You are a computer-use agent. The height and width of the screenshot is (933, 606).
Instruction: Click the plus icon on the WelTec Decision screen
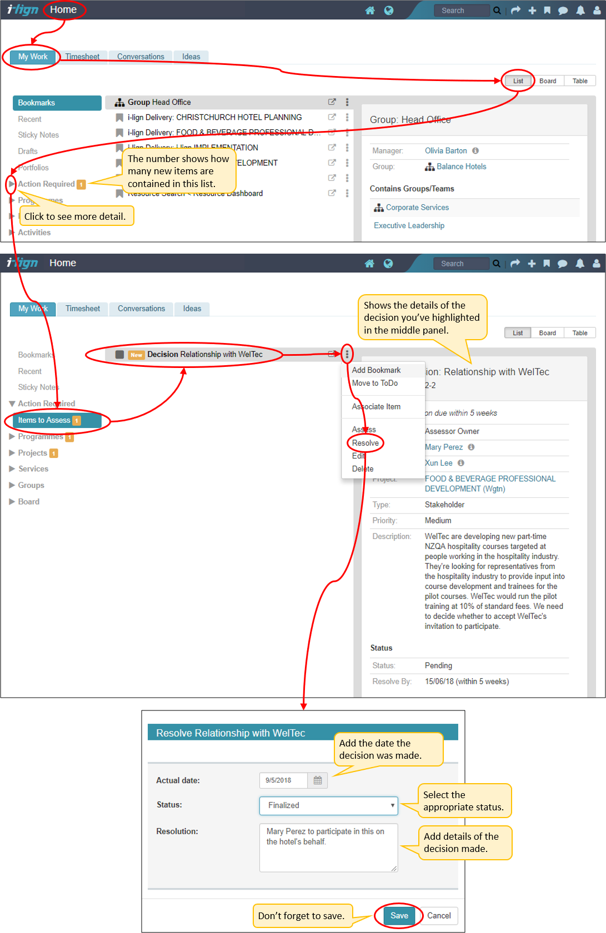(x=532, y=264)
